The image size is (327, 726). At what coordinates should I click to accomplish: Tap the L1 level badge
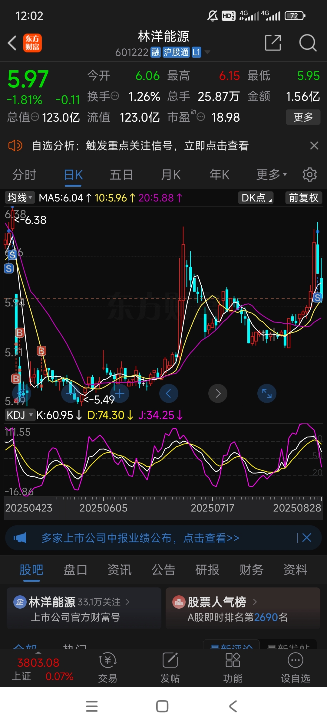click(196, 52)
